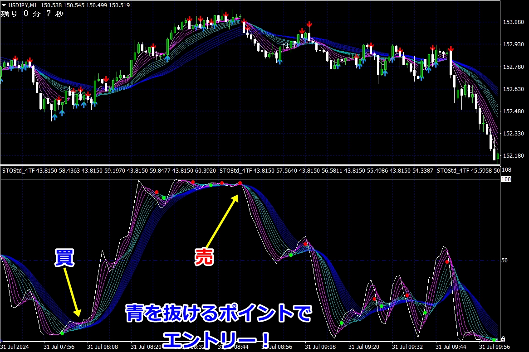529x352 pixels.
Task: Select the red dot at the 売 arrow tip
Action: click(240, 183)
